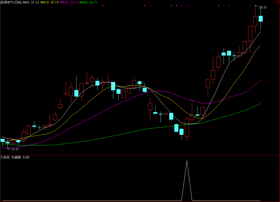
Task: Click the 24.91 low price label
Action: (x=15, y=149)
